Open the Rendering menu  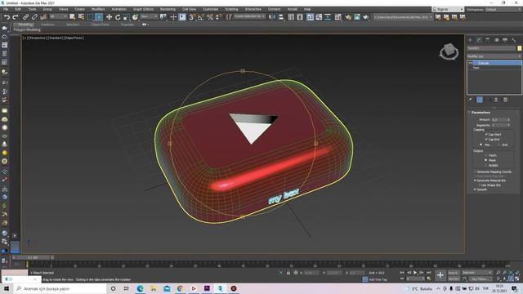(x=168, y=9)
